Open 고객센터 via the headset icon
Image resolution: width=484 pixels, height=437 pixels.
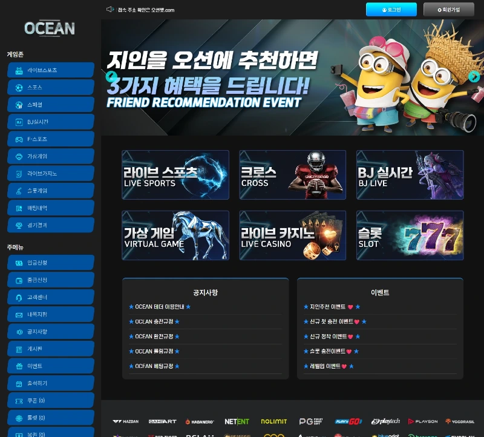(19, 298)
